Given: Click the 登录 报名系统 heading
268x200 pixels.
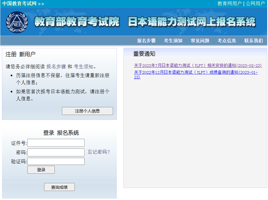Looking at the screenshot, I should [x=61, y=133].
